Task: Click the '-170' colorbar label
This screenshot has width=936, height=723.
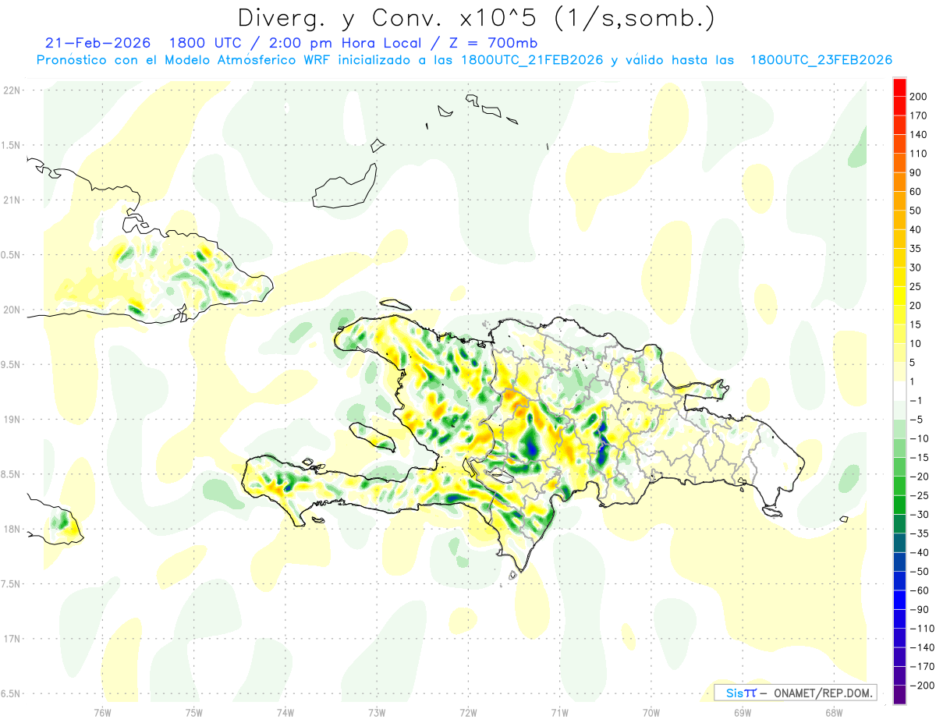Action: [924, 667]
